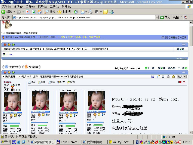Viewport: 193px width, 145px height.
Task: Click the save floppy icon in topic header
Action: coord(153,77)
